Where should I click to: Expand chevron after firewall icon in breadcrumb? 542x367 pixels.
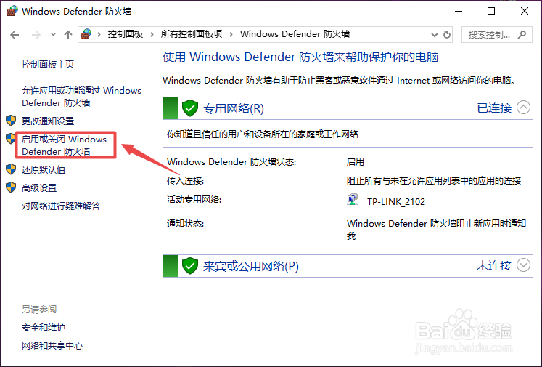tap(99, 34)
